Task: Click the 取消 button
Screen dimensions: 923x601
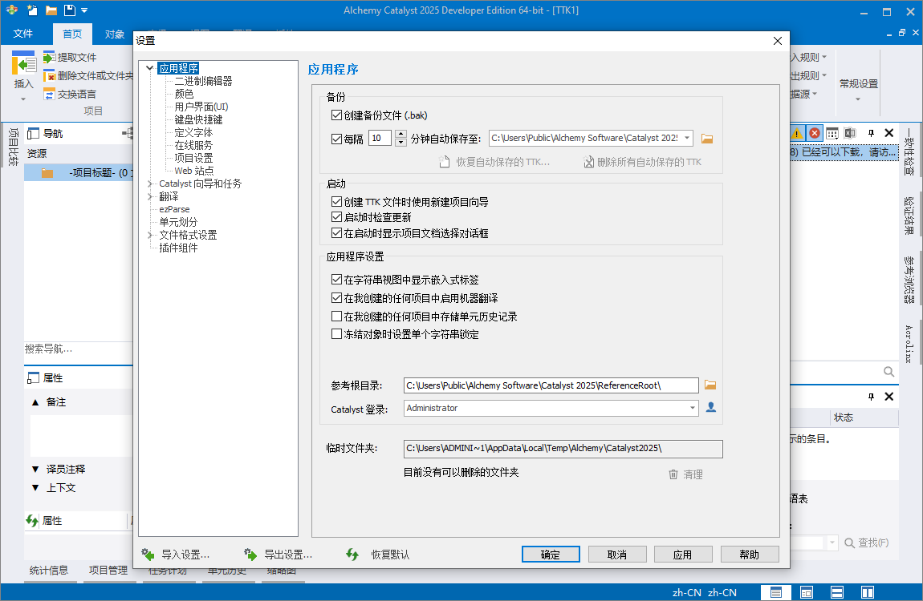Action: [x=617, y=554]
